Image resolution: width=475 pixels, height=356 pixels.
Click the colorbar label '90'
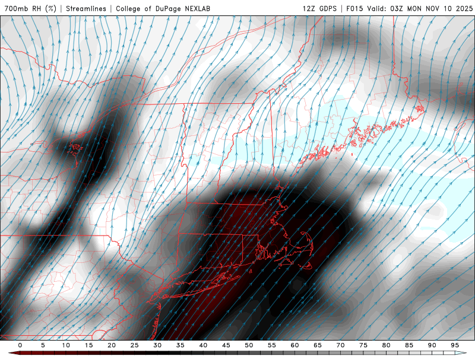click(432, 345)
